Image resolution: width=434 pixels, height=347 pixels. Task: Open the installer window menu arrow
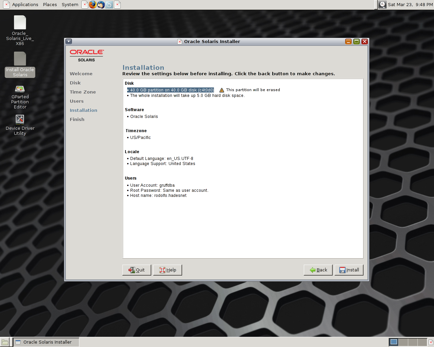click(x=69, y=42)
